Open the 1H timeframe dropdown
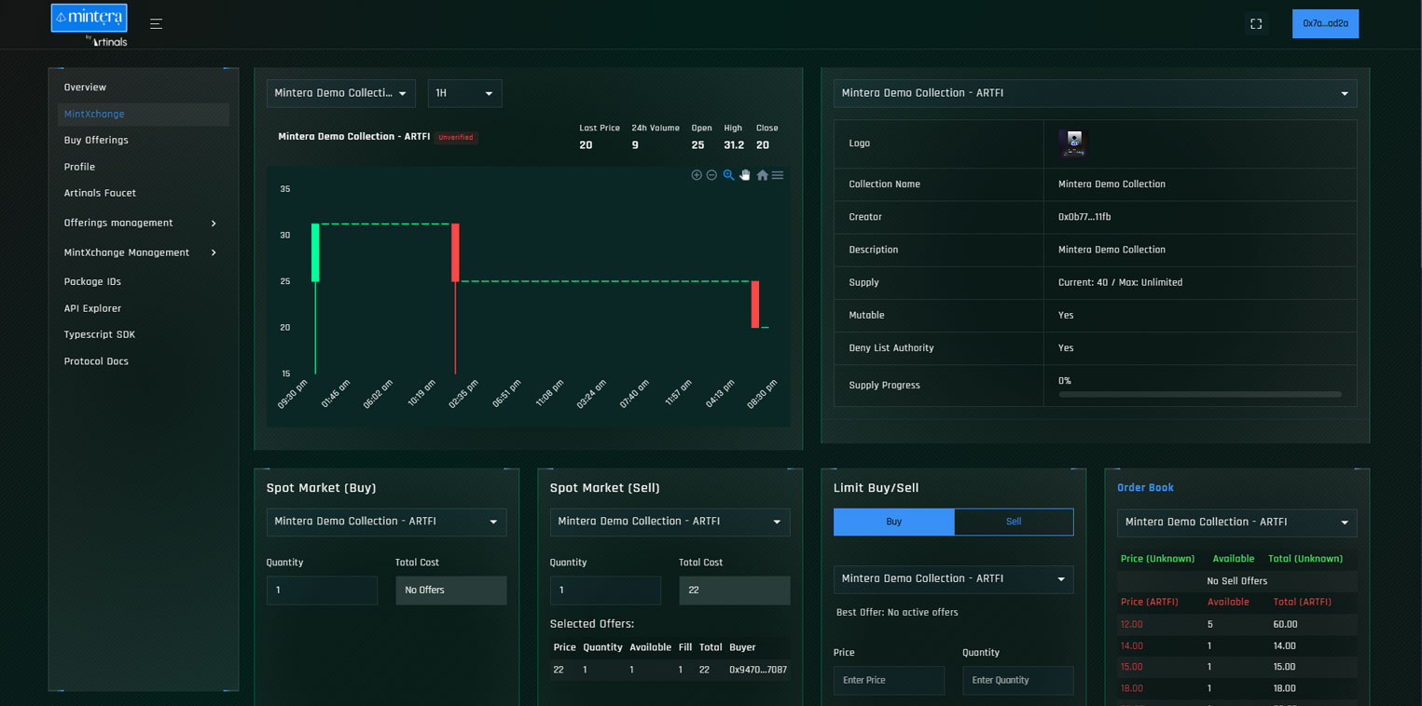The height and width of the screenshot is (706, 1422). [464, 93]
